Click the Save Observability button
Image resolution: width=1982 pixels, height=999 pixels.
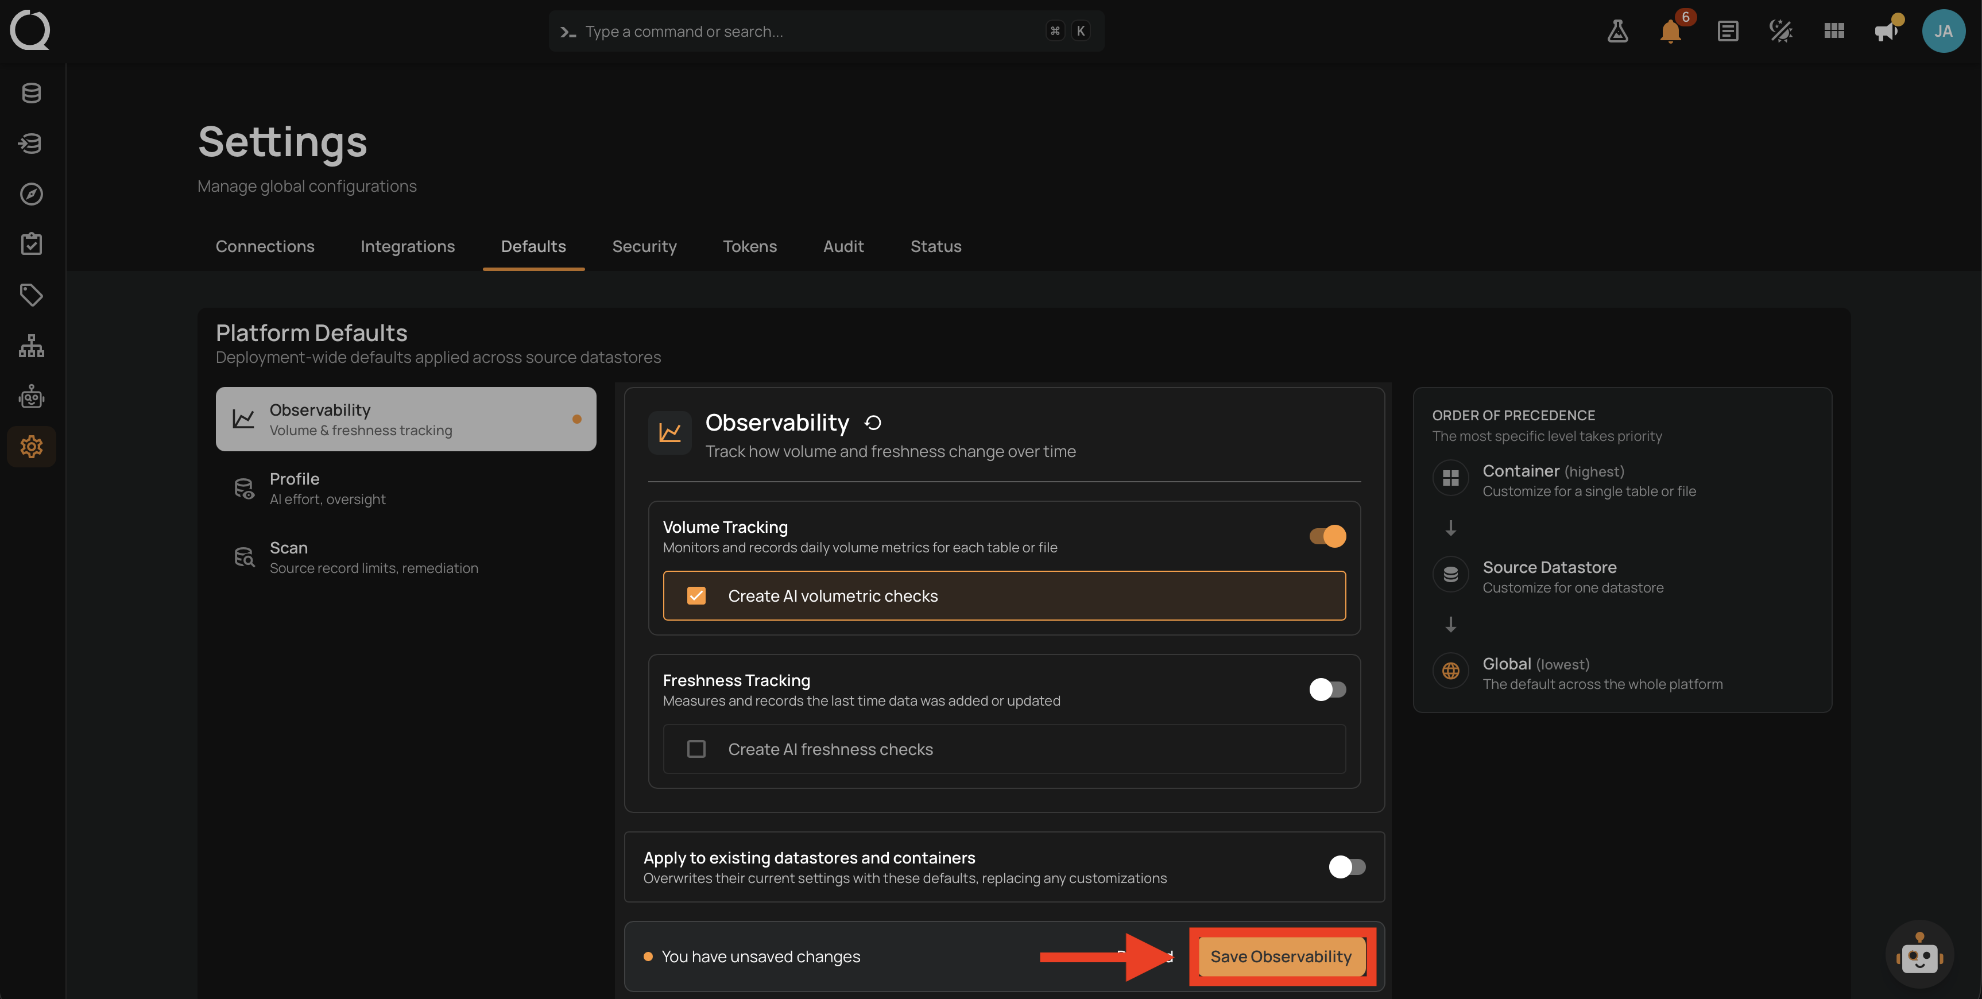pos(1280,956)
